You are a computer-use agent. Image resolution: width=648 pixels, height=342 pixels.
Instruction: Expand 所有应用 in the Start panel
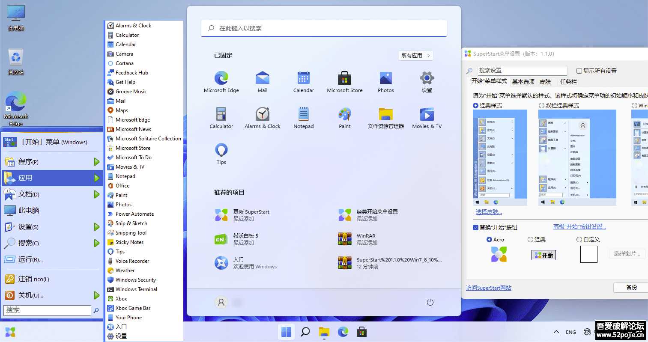415,55
